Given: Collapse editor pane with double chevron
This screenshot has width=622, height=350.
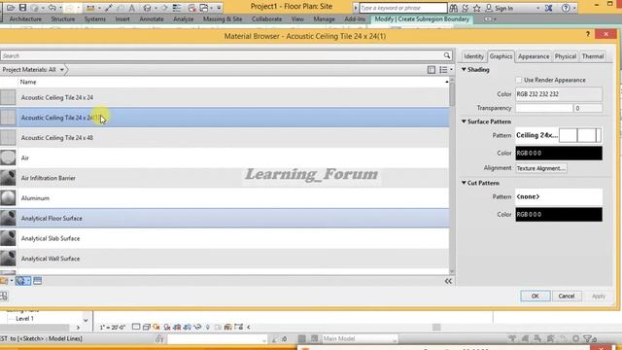Looking at the screenshot, I should tap(448, 281).
